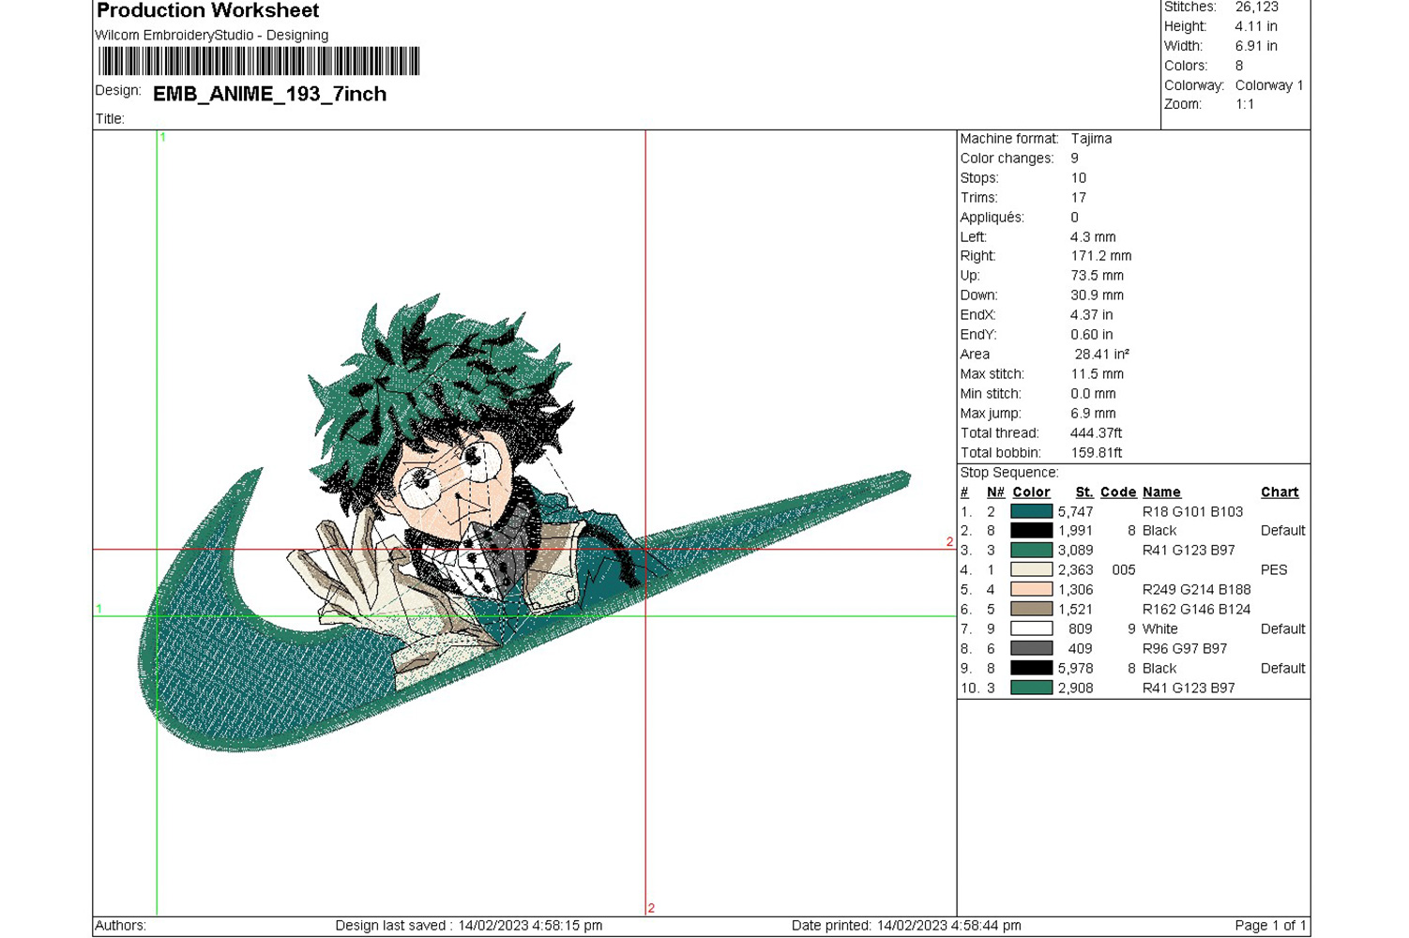This screenshot has width=1409, height=938.
Task: Click the Zoom value 1:1
Action: click(1245, 104)
